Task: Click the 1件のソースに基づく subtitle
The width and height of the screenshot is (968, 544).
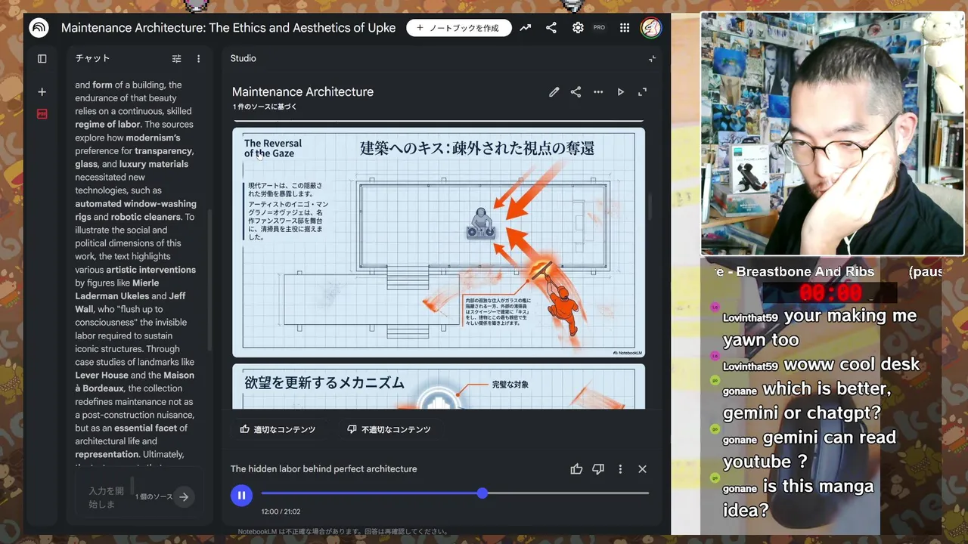Action: pos(265,107)
